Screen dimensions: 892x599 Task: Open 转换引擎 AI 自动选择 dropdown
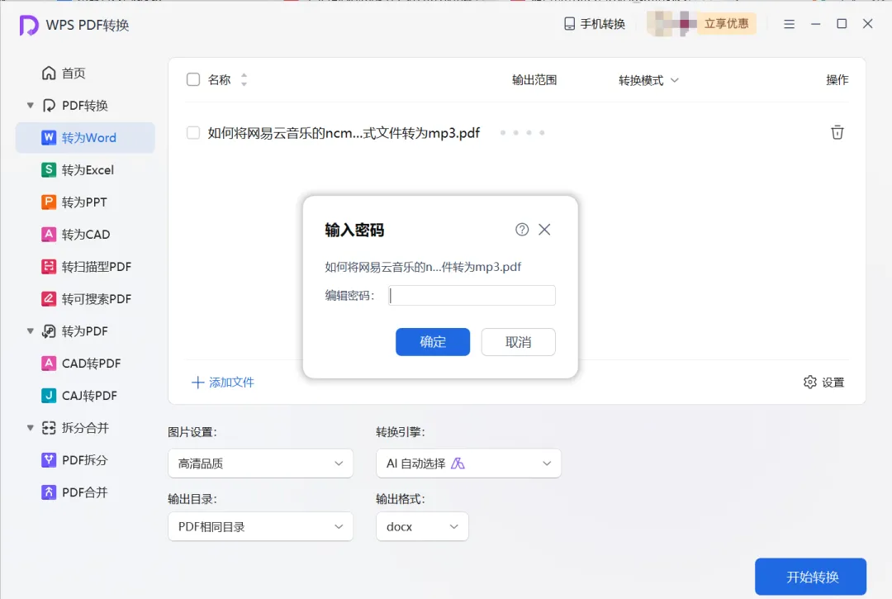(469, 464)
